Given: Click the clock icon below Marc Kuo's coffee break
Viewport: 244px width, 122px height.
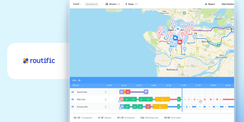Looking at the screenshot, I should (x=200, y=102).
